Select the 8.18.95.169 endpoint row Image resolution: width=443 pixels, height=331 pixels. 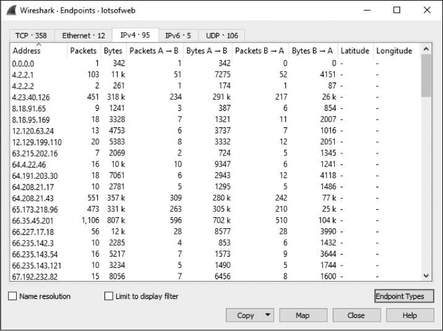[x=215, y=119]
